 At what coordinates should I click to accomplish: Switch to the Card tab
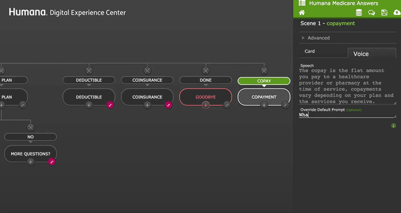tap(310, 51)
